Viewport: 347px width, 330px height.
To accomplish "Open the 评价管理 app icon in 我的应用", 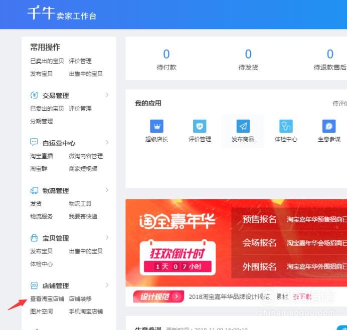I will coord(200,126).
